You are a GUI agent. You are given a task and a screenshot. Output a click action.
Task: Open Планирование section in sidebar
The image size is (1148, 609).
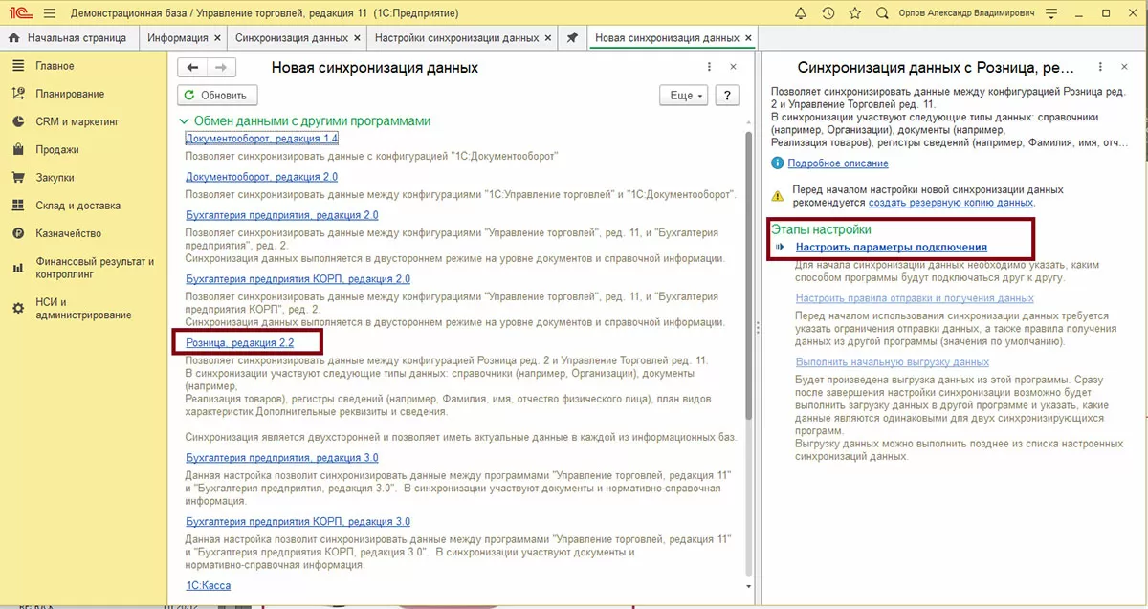69,94
